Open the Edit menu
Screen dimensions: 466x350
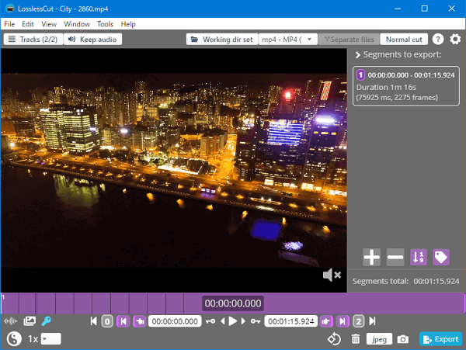[28, 24]
